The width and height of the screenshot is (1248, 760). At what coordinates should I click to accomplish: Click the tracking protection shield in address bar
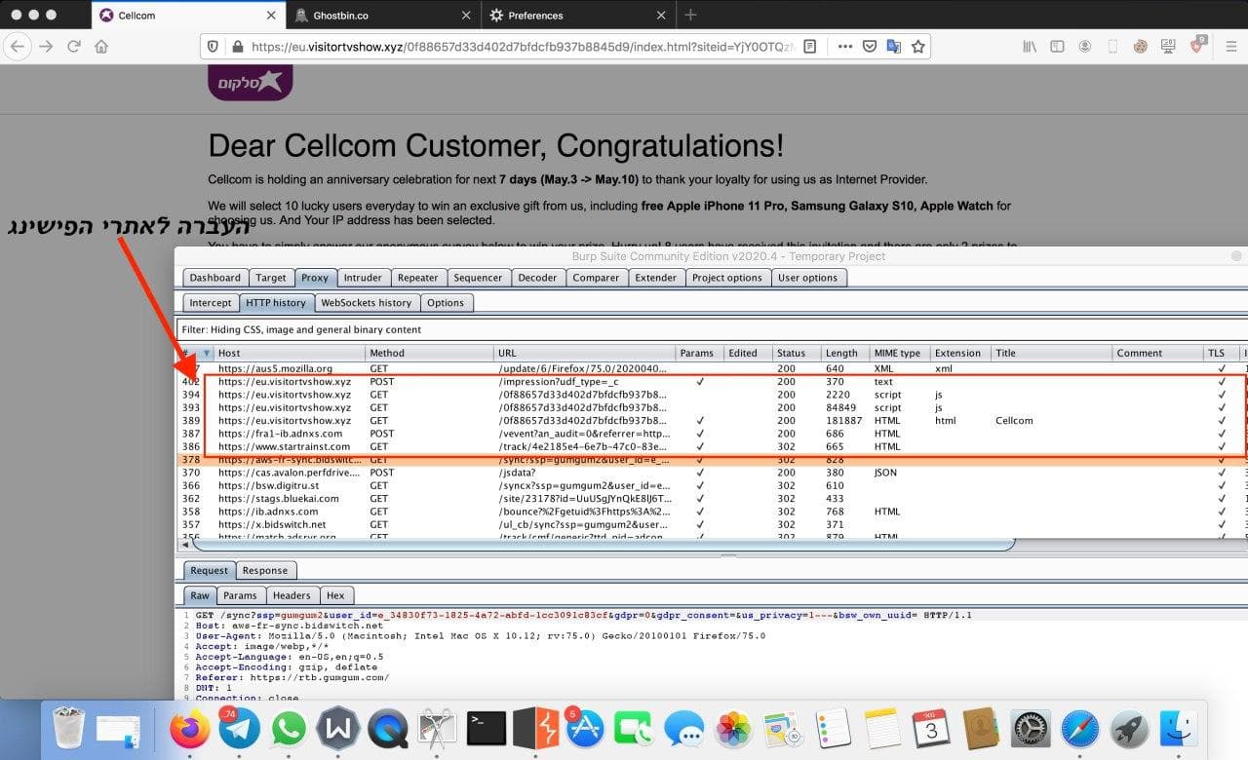[213, 46]
